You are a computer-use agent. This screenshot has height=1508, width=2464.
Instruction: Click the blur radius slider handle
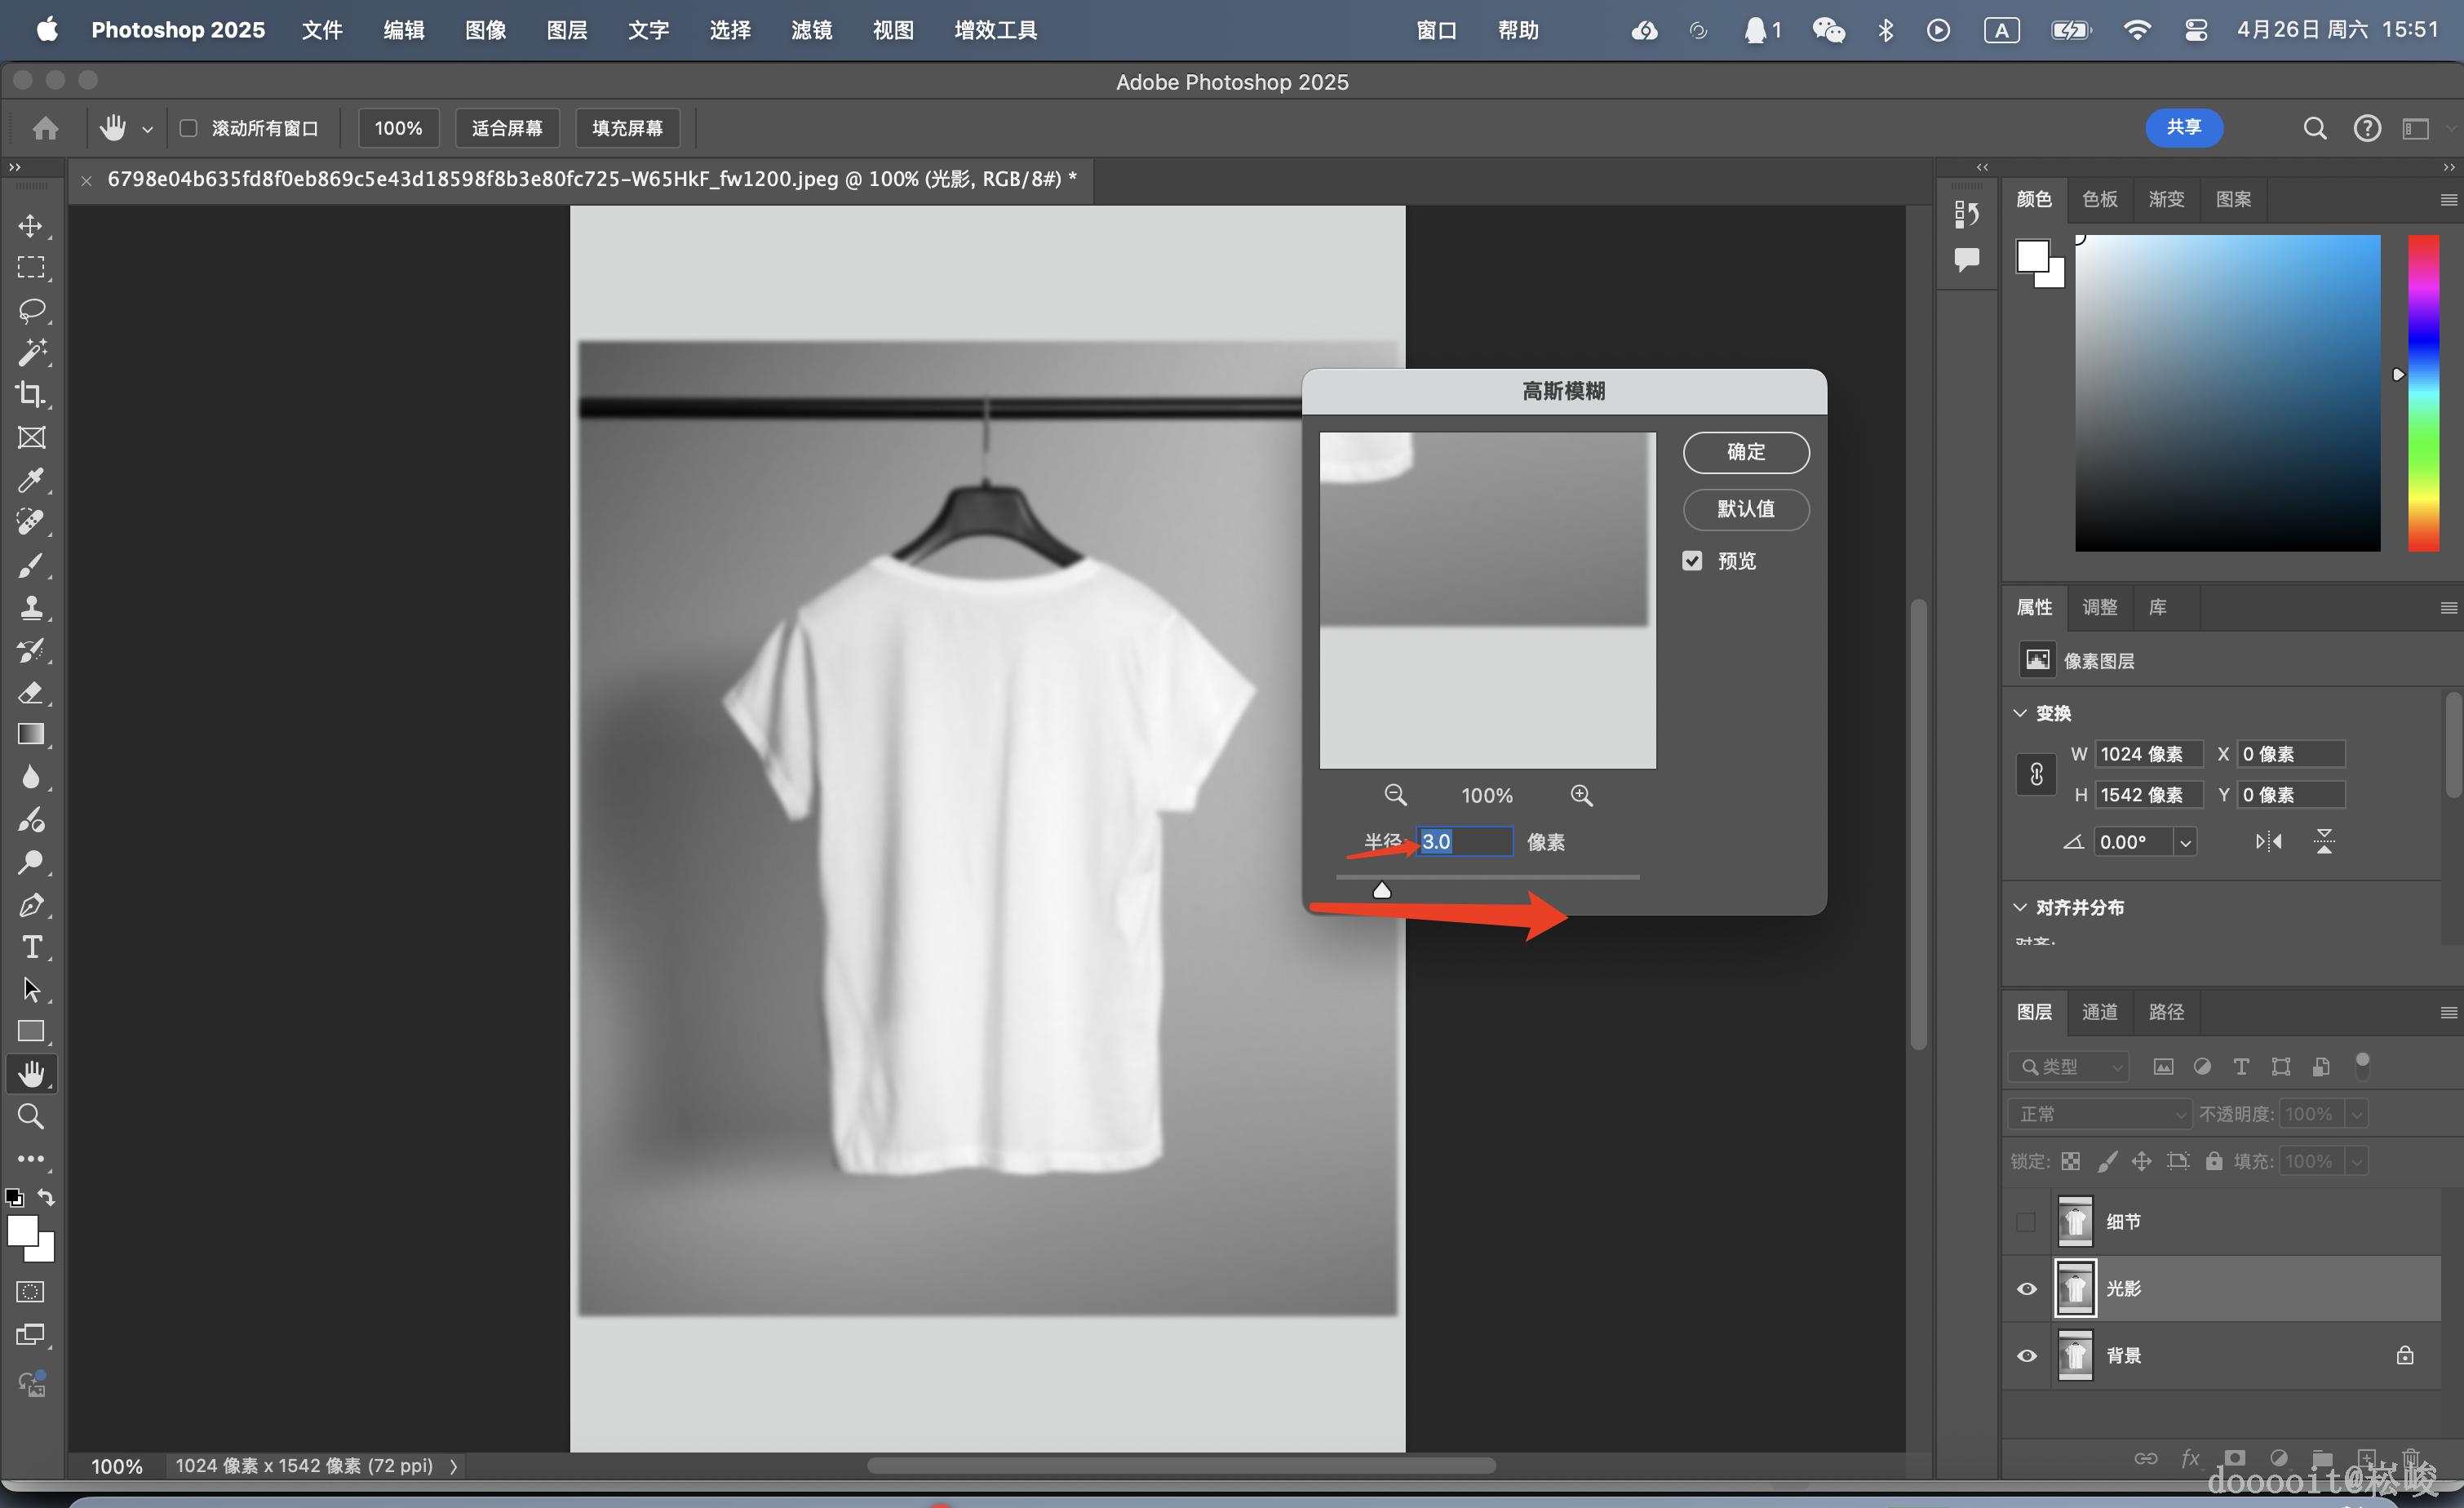pyautogui.click(x=1381, y=889)
